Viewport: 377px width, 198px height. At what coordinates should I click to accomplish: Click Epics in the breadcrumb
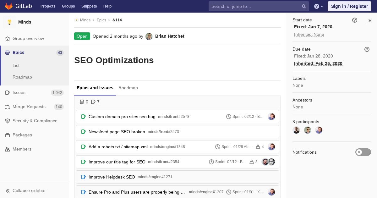101,20
